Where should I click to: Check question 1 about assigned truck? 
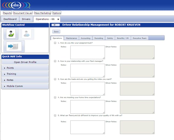click(x=55, y=43)
